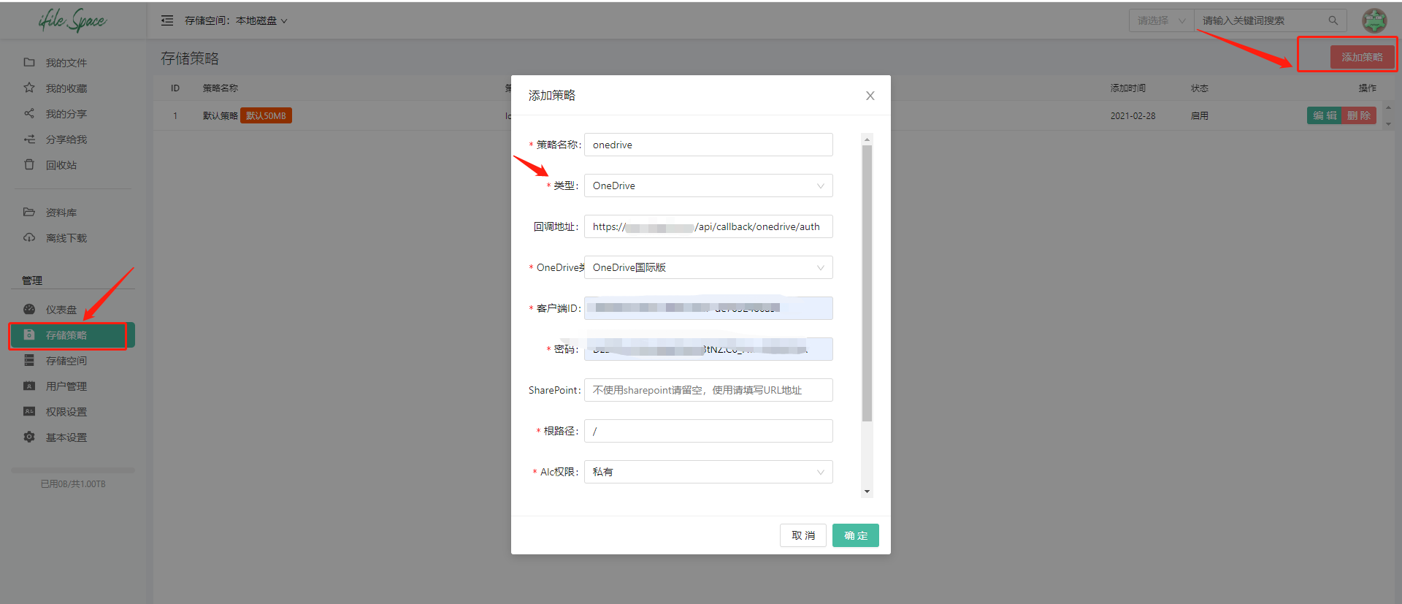Open the OneDrive国际版 type dropdown
Image resolution: width=1402 pixels, height=604 pixels.
[708, 267]
